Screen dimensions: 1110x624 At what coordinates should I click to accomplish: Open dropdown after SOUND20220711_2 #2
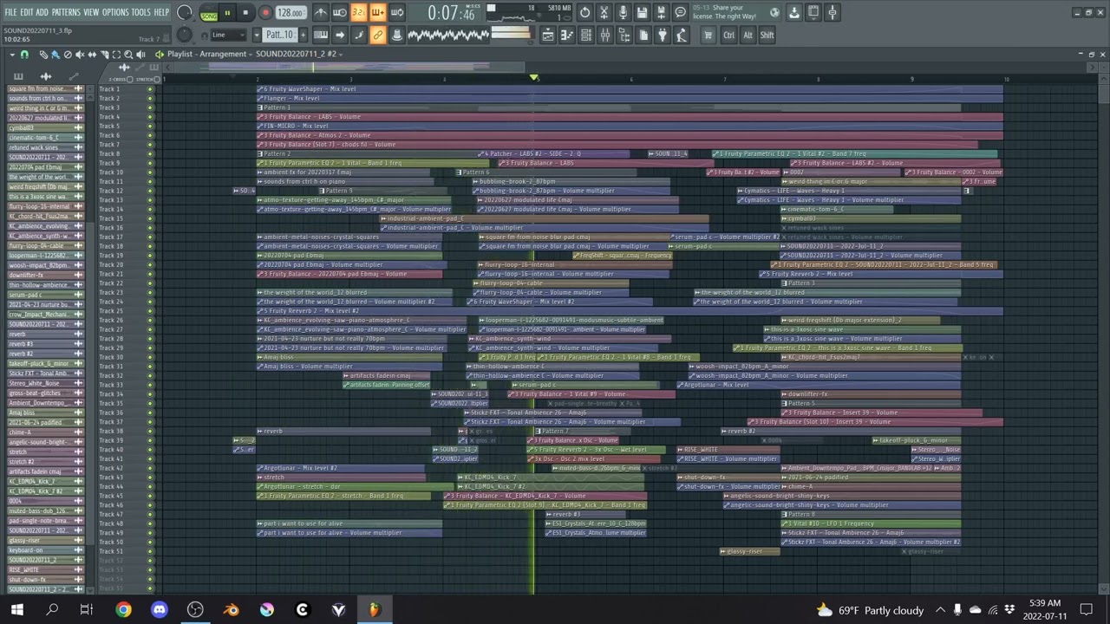tap(341, 55)
